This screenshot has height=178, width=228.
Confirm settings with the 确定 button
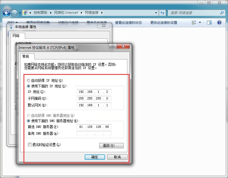94,157
